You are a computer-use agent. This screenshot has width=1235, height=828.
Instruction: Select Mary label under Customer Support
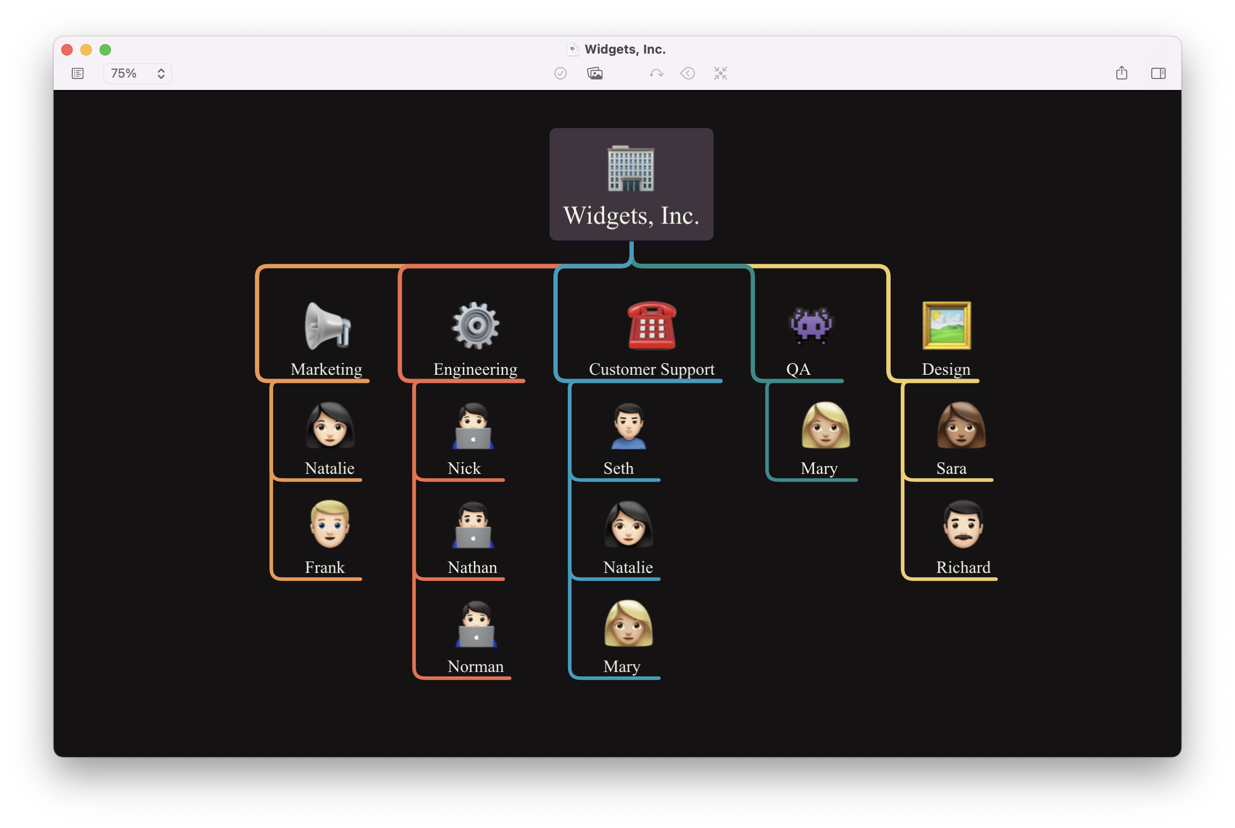click(622, 667)
